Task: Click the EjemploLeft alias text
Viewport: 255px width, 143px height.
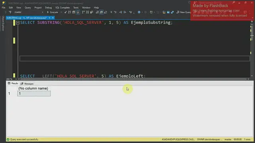Action: click(130, 76)
